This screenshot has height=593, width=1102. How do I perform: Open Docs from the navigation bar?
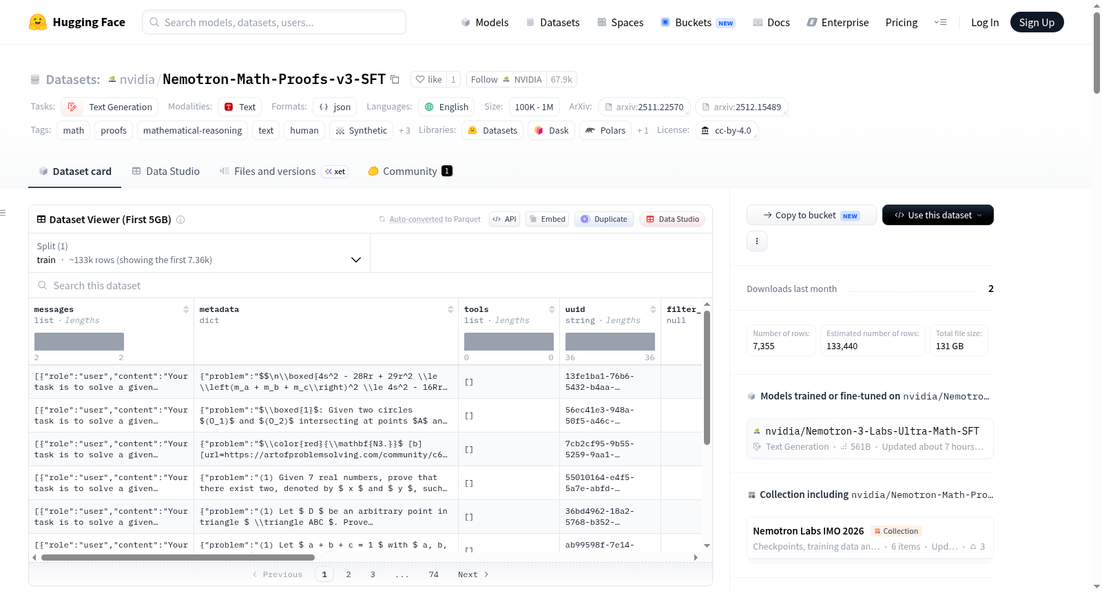point(771,22)
